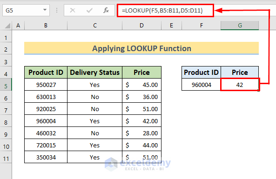Click the Price header in column D

(x=141, y=73)
